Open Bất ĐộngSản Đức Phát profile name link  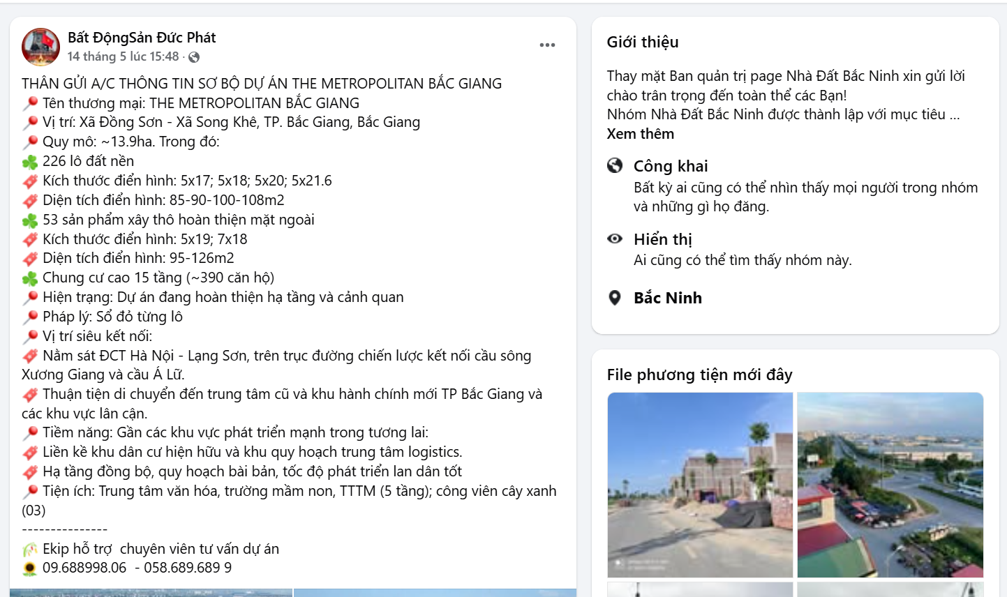tap(142, 38)
